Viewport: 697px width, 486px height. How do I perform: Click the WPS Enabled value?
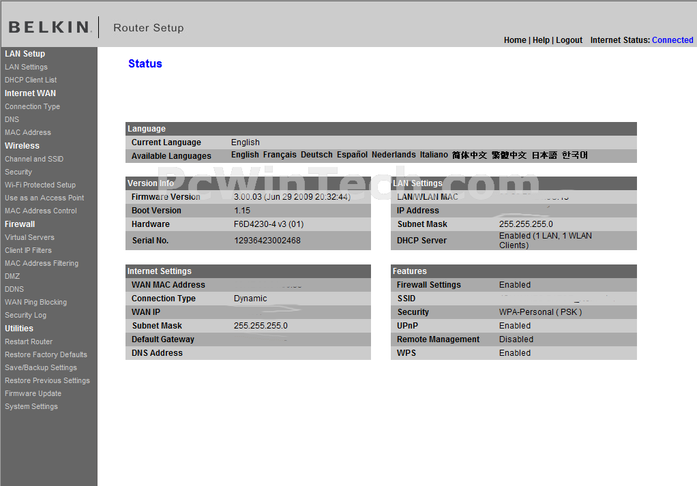tap(515, 353)
